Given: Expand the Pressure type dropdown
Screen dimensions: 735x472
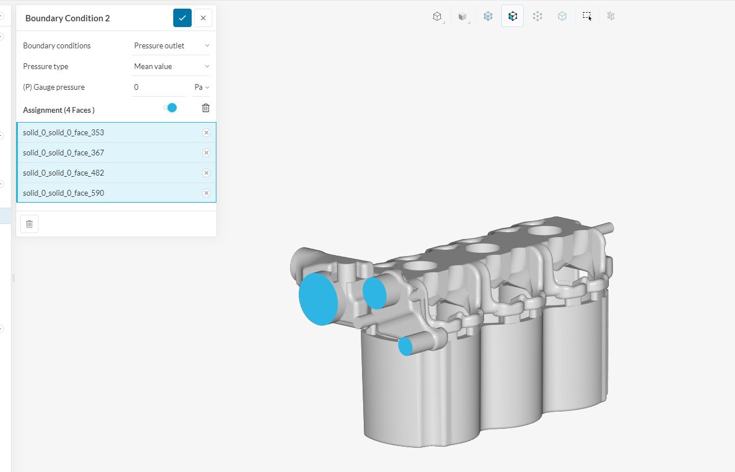Looking at the screenshot, I should 172,66.
